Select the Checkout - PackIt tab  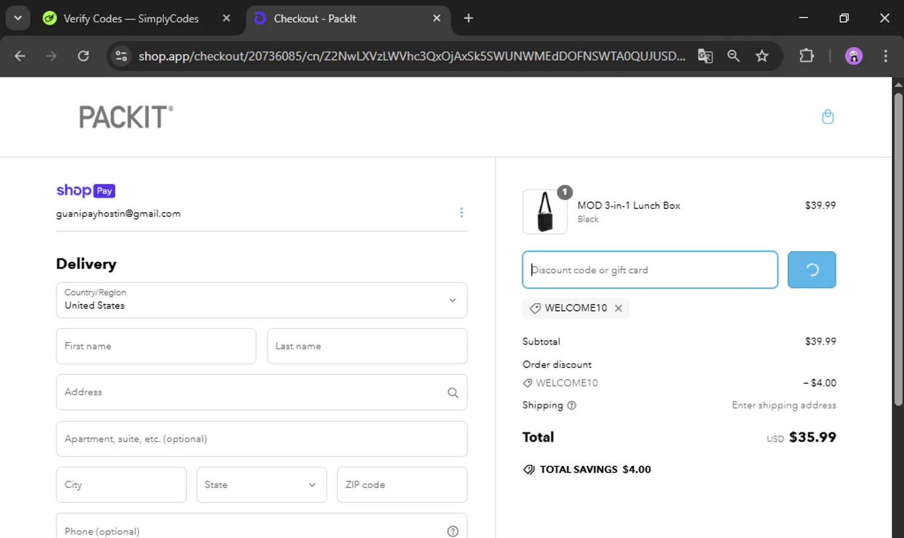[x=348, y=18]
